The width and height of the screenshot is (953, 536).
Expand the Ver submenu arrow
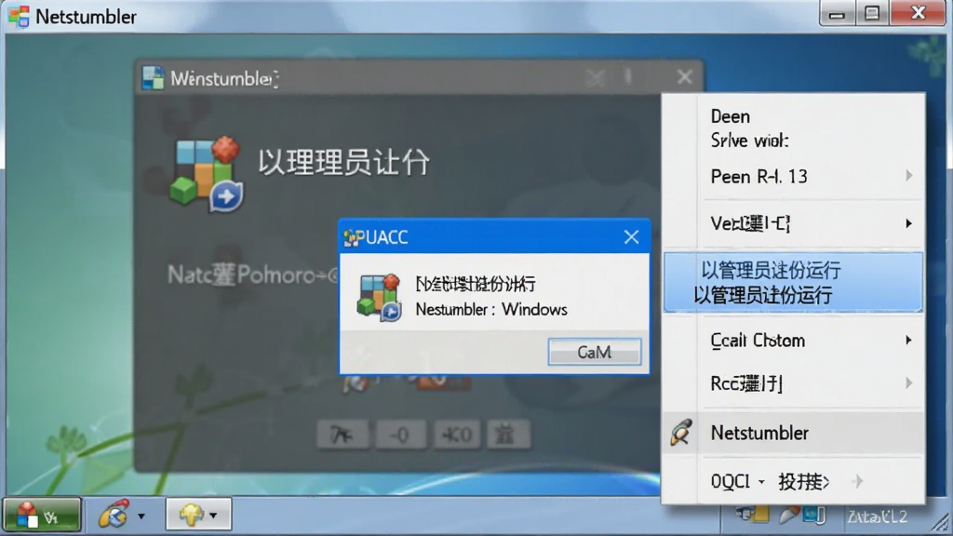tap(908, 223)
